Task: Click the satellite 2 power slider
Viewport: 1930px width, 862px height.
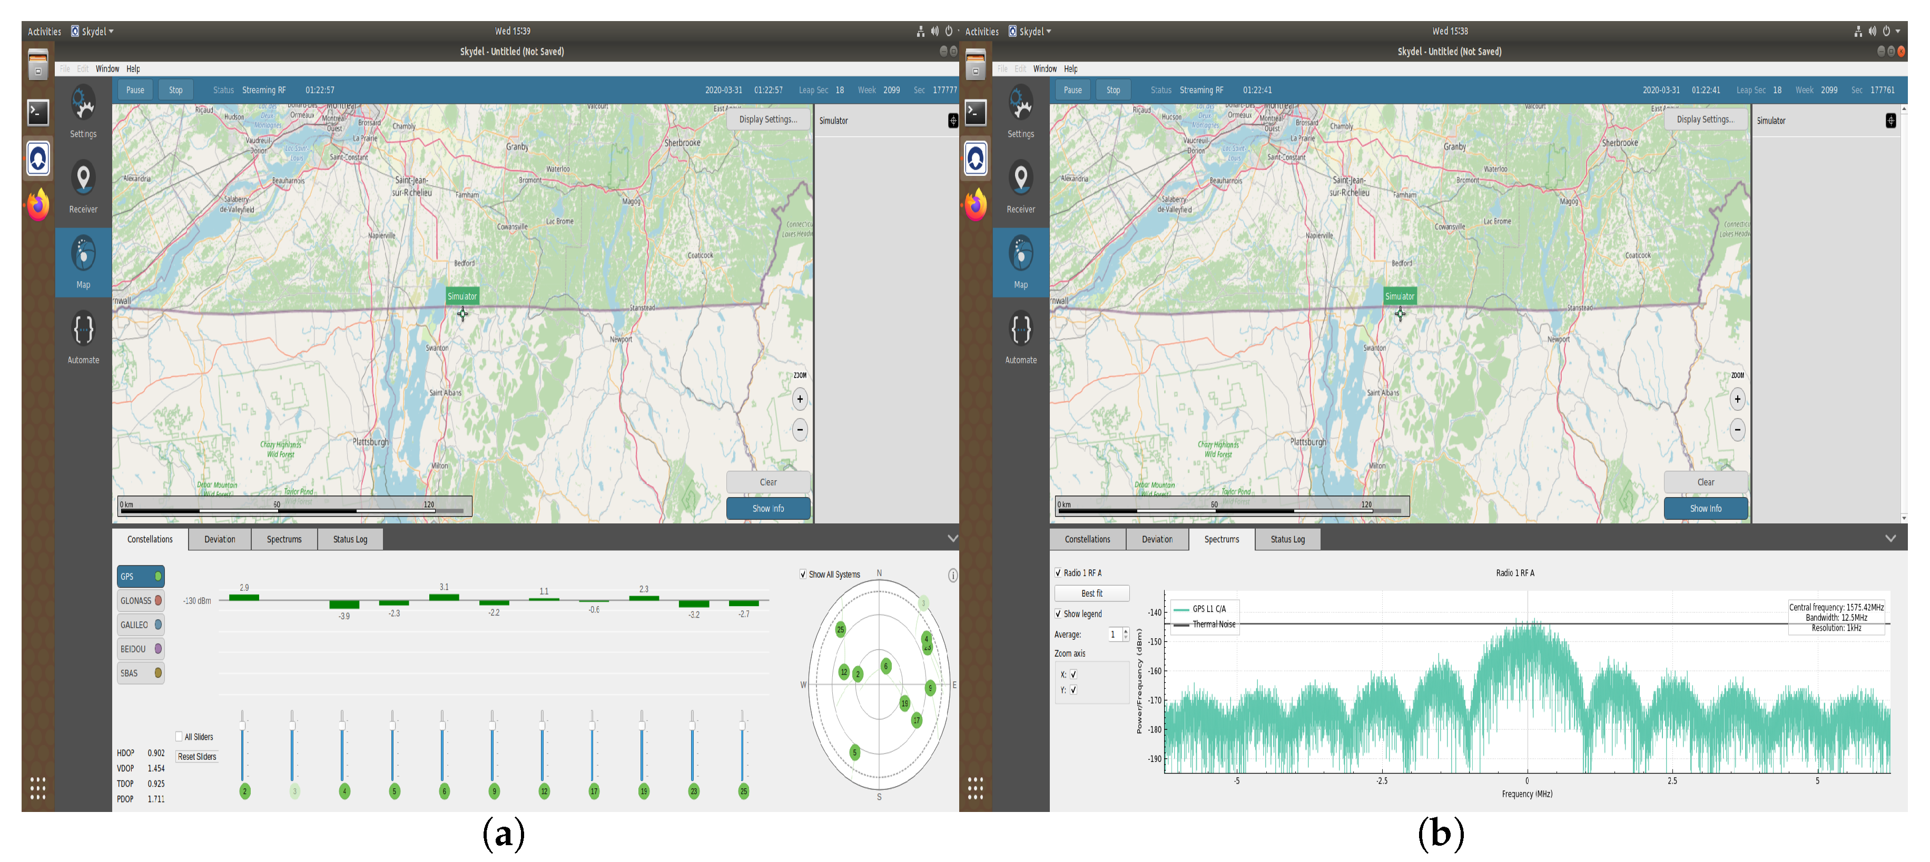Action: point(243,727)
